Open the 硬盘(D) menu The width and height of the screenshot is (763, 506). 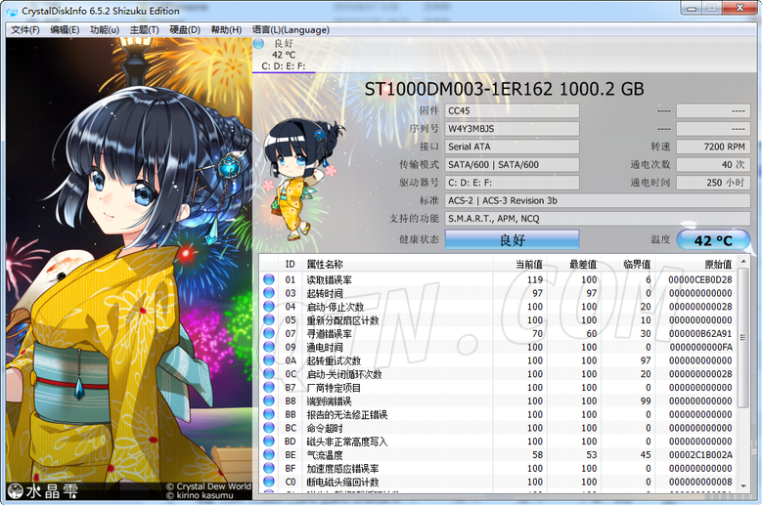click(x=185, y=29)
